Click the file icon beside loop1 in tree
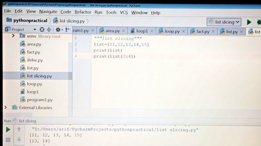The image size is (261, 146). click(23, 92)
